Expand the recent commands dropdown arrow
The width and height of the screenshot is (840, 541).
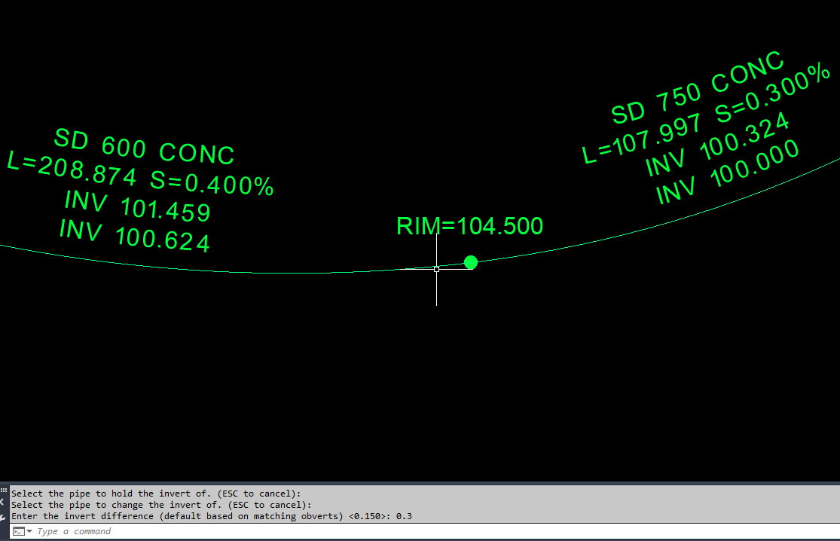click(29, 531)
